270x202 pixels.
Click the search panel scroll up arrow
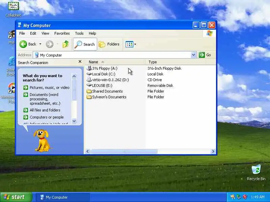[74, 76]
